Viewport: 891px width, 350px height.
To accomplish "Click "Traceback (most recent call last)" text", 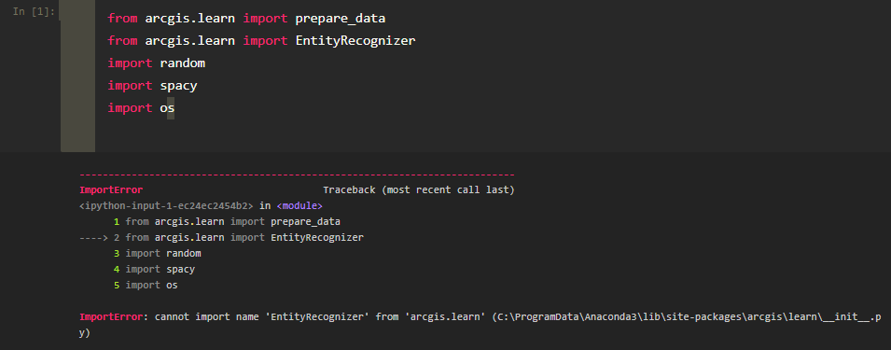I will pos(419,189).
